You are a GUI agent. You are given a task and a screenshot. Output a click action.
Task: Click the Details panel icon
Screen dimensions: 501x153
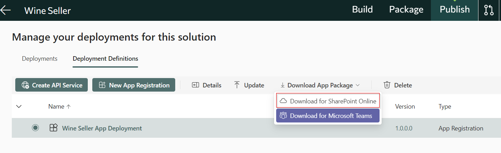point(195,85)
